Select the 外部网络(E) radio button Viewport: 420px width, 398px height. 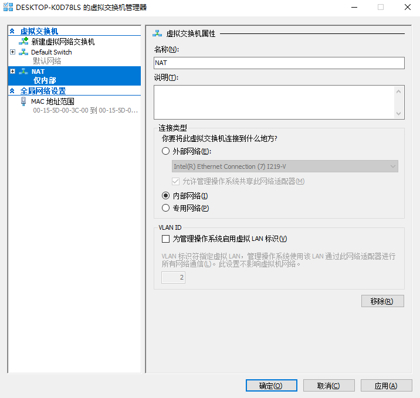coord(165,151)
